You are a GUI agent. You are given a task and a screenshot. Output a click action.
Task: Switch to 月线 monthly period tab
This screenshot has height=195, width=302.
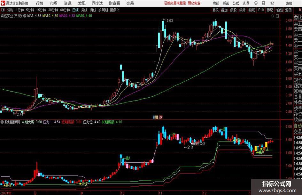tap(93, 10)
